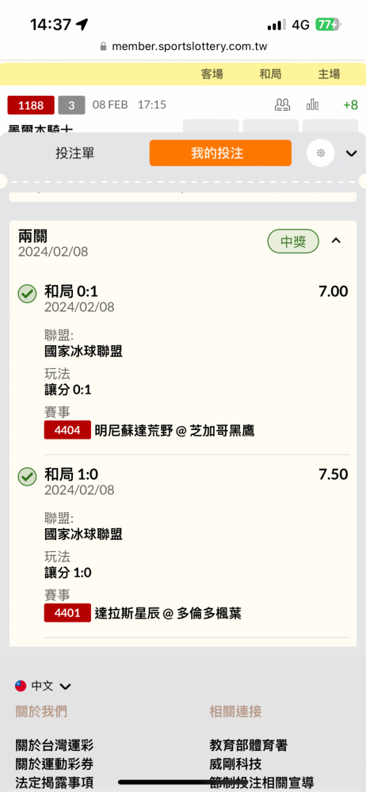The image size is (366, 792).
Task: Tap the 4404 match code badge
Action: [x=68, y=430]
